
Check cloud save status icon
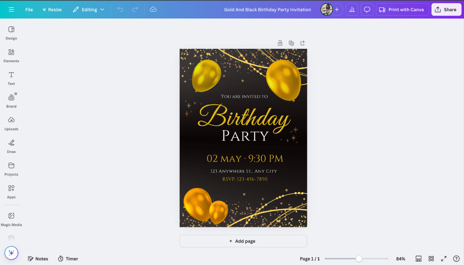pos(153,10)
